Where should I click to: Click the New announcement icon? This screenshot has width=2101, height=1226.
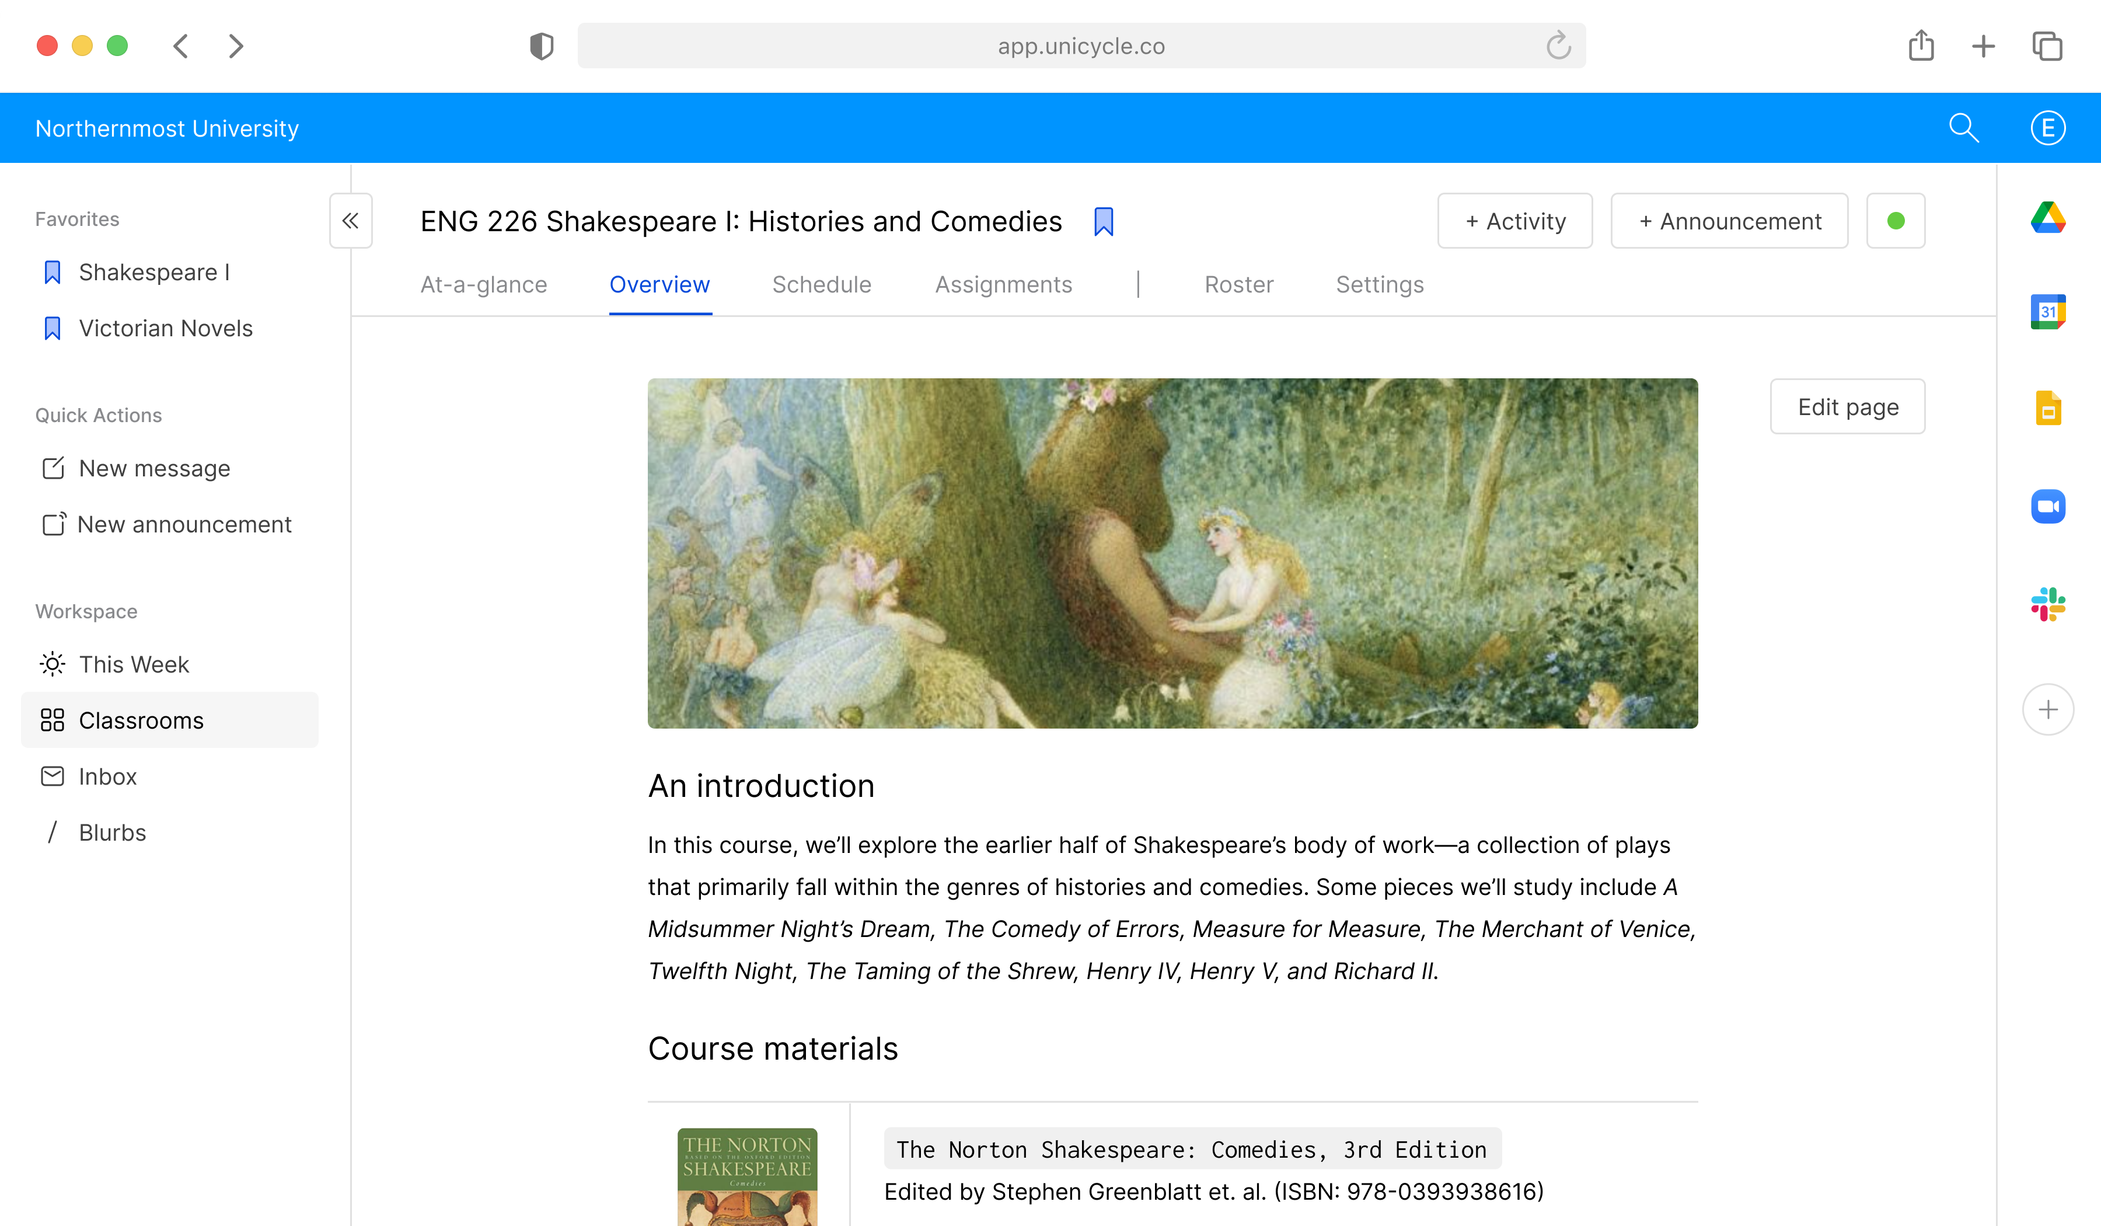tap(53, 525)
